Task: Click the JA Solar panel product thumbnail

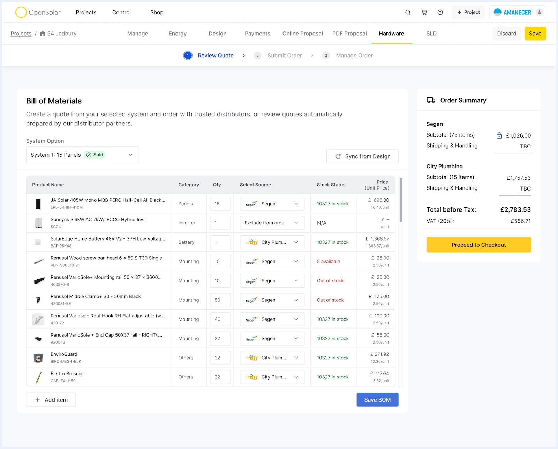Action: [x=38, y=204]
